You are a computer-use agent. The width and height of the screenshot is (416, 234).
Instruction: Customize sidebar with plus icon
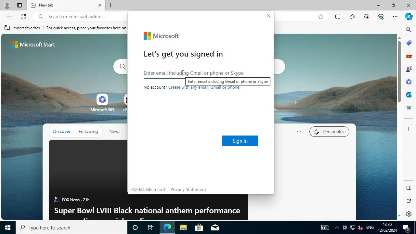pyautogui.click(x=409, y=129)
